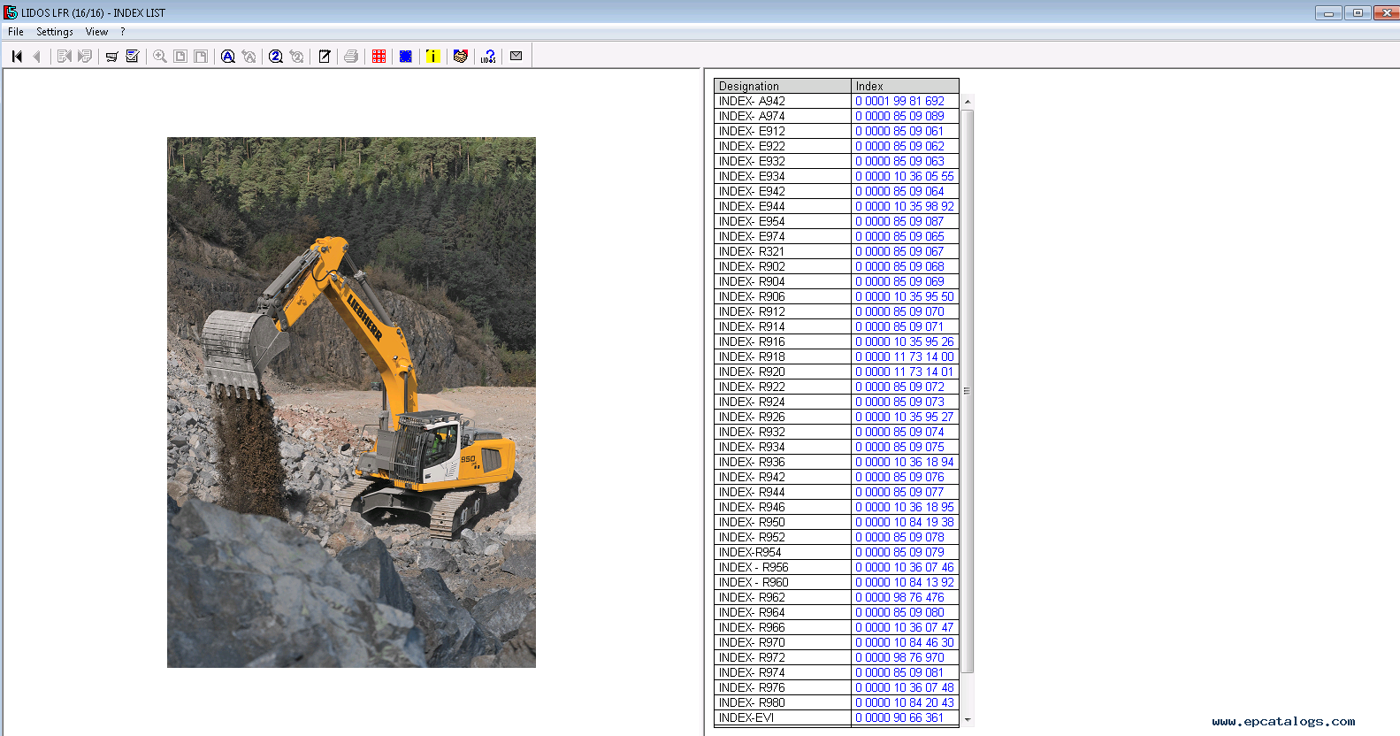Open index link 0 0000 10 84 19 38
The height and width of the screenshot is (736, 1400).
point(904,522)
